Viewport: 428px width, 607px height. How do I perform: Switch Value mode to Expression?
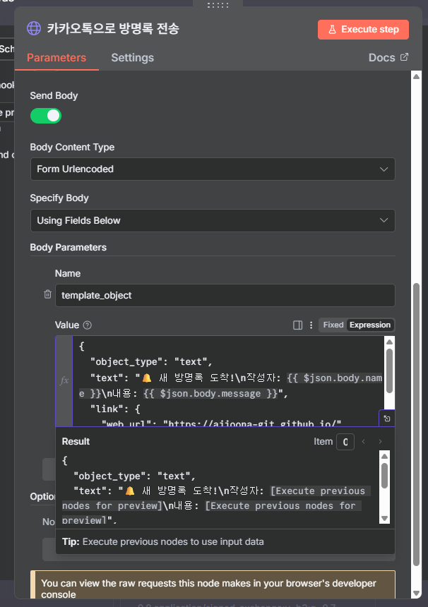tap(370, 325)
